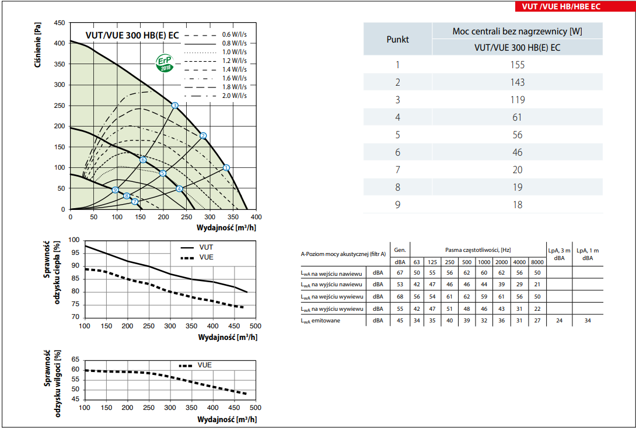Click the 63 Hz frequency column header
This screenshot has width=636, height=428.
(x=417, y=262)
